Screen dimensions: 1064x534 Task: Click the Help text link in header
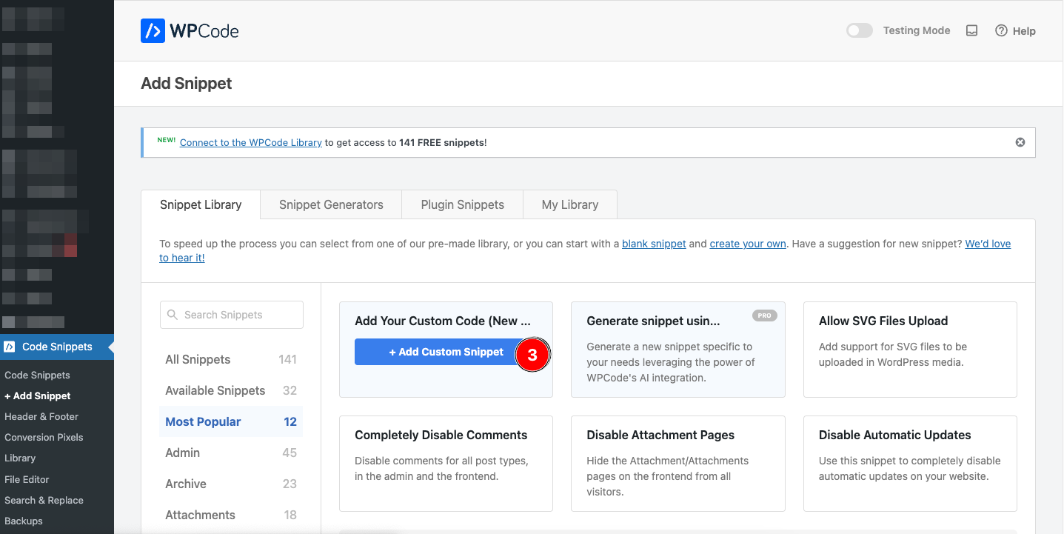pyautogui.click(x=1024, y=31)
